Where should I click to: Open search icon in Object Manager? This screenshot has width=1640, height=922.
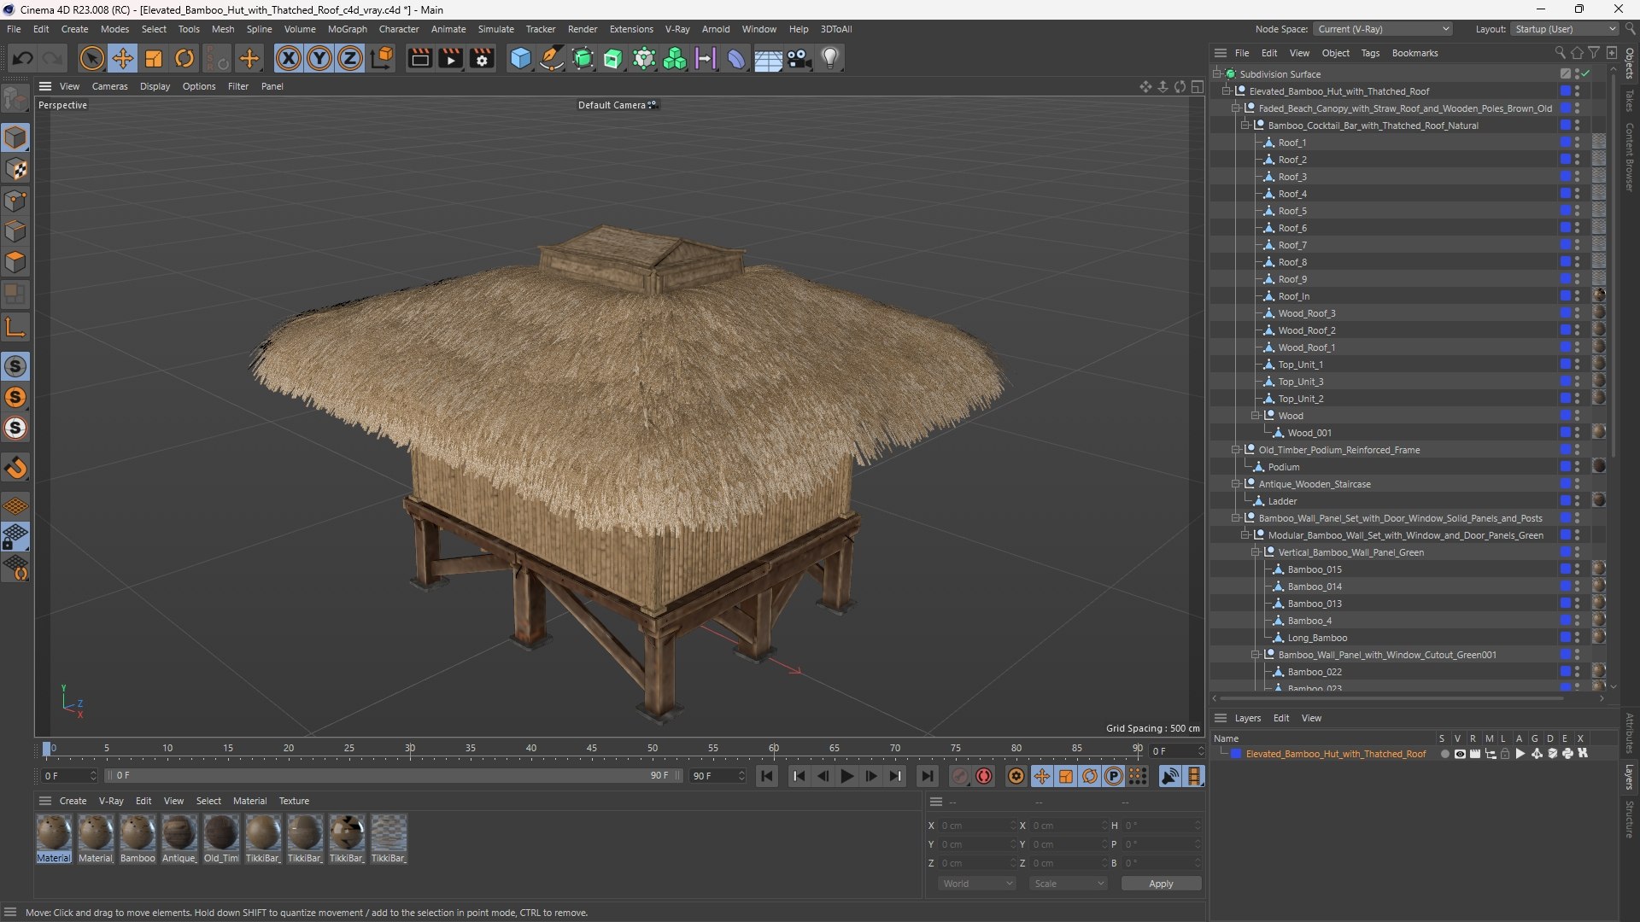click(1560, 53)
